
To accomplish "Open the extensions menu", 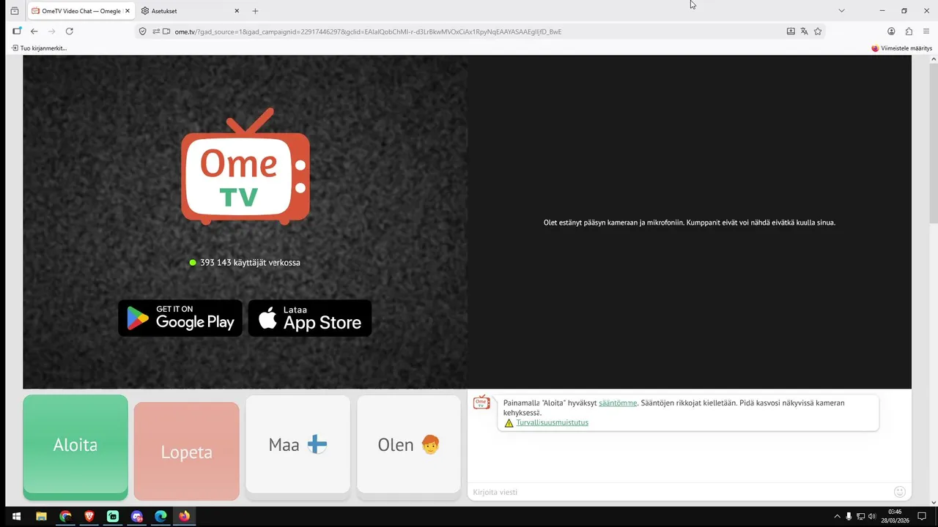I will point(909,31).
